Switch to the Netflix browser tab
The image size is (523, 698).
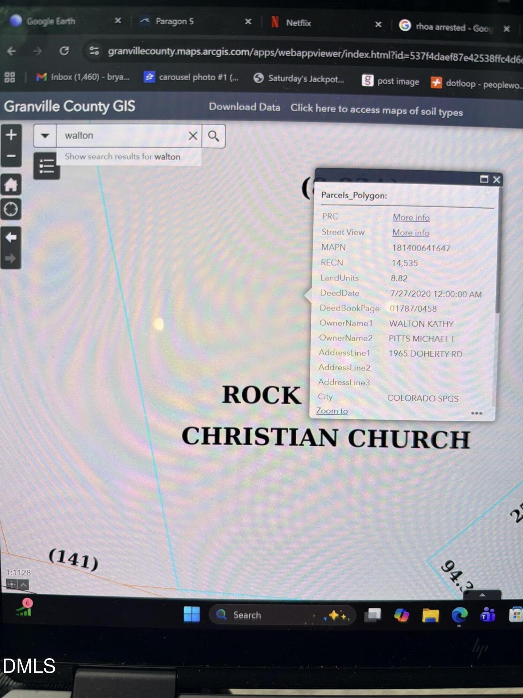tap(298, 23)
